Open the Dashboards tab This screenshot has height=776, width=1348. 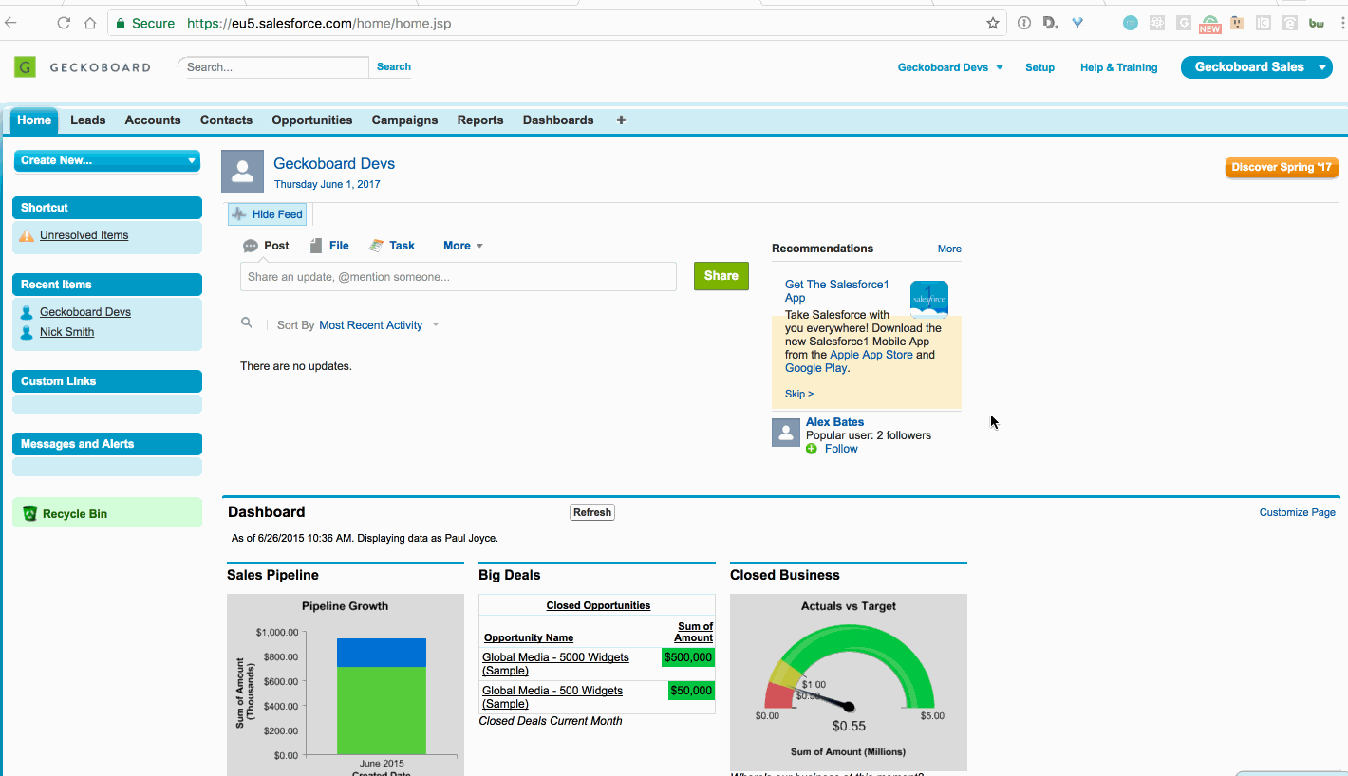click(558, 120)
